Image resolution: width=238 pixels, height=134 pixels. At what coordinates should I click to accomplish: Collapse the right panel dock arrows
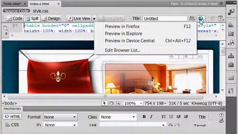coord(235,2)
